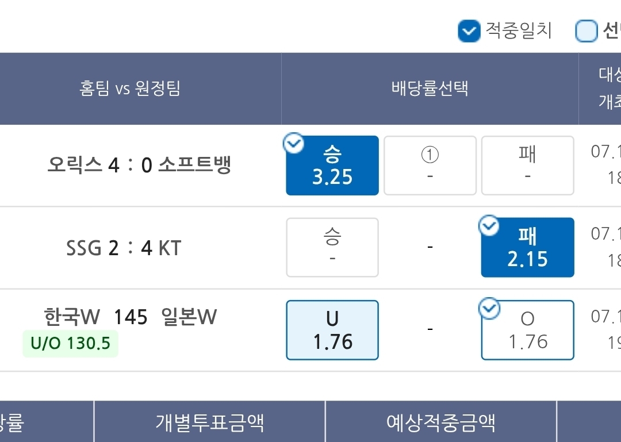Click the 예상적중금액 column header
This screenshot has width=621, height=442.
click(x=441, y=422)
